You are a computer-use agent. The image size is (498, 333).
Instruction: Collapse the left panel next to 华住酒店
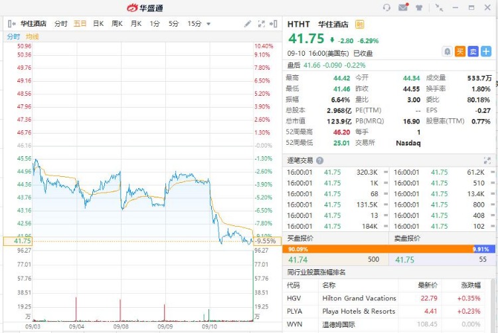[x=12, y=23]
